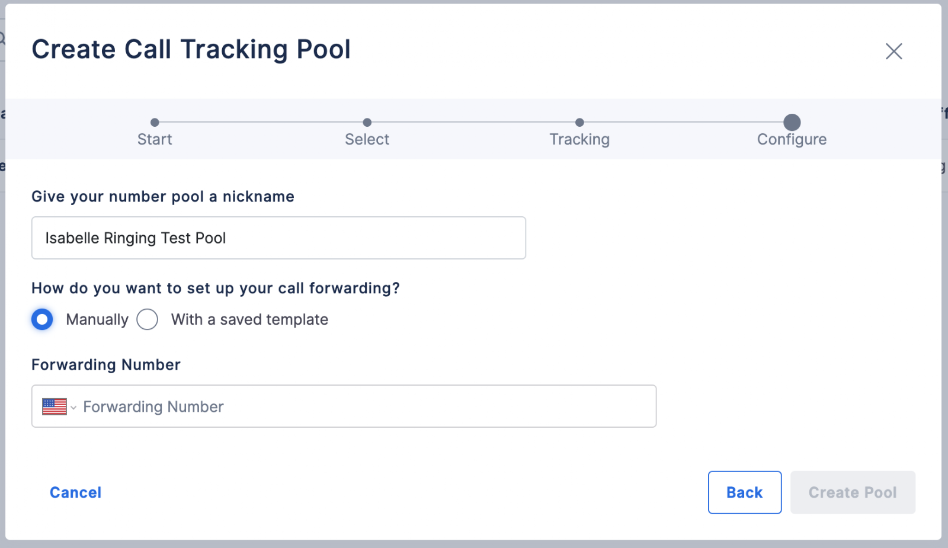Choose With a saved template radio option
The height and width of the screenshot is (548, 948).
click(x=147, y=319)
